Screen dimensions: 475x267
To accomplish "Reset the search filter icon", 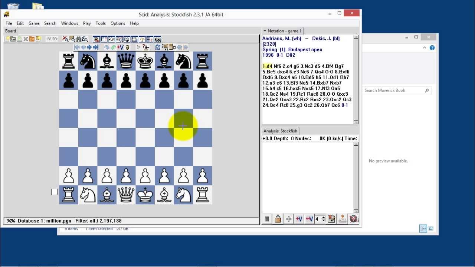I will click(65, 39).
